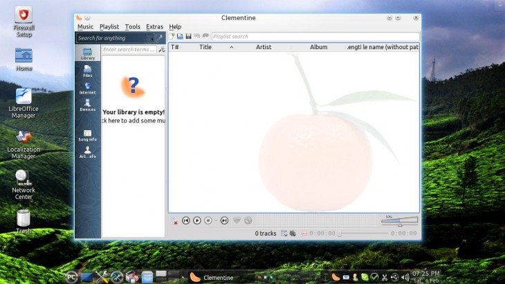Open the Tools menu

click(132, 27)
